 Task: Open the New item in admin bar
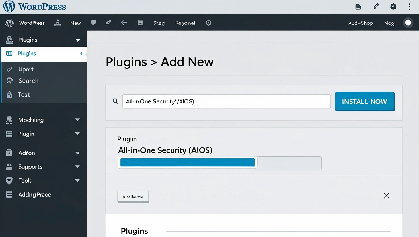[75, 23]
